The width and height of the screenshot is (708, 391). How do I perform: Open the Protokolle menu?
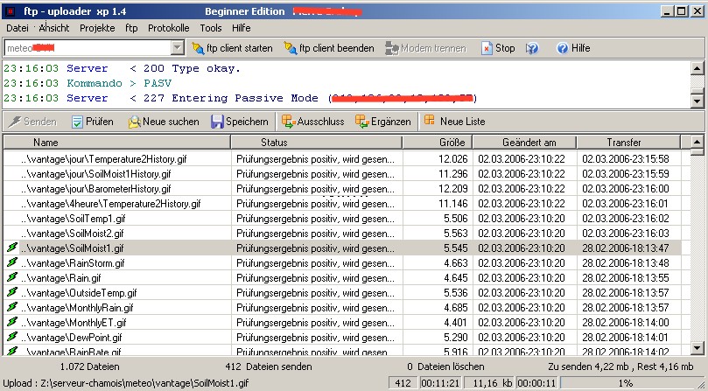tap(168, 28)
